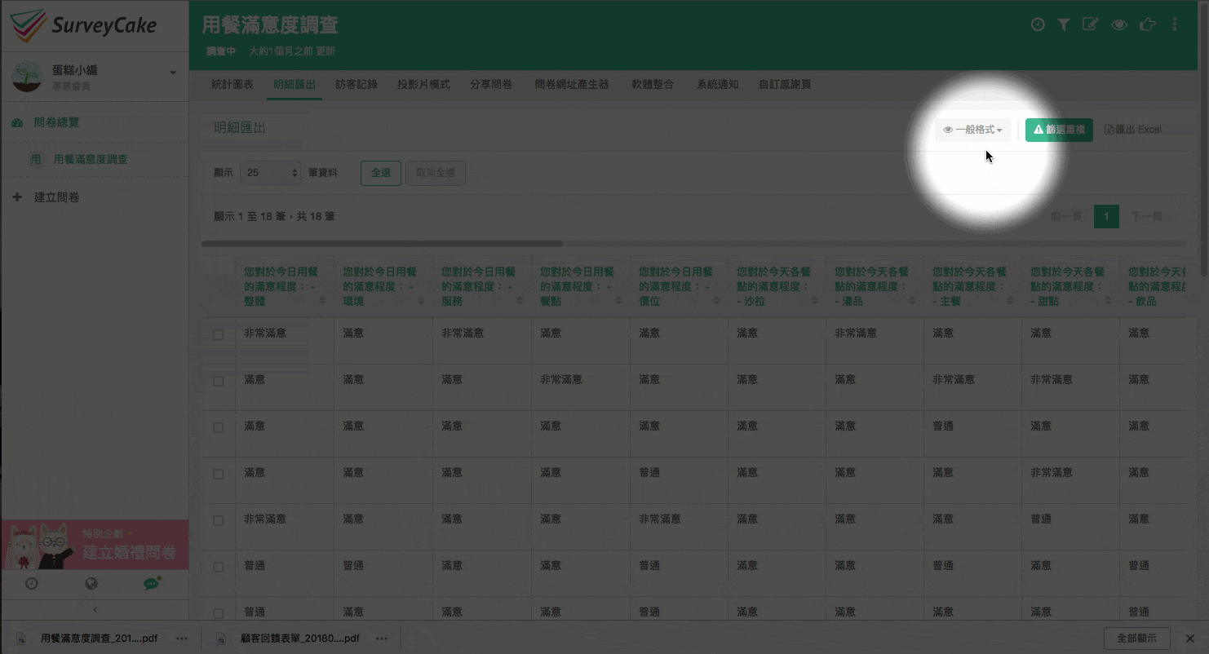Open the green chat bubble icon
The width and height of the screenshot is (1209, 654).
pyautogui.click(x=152, y=584)
